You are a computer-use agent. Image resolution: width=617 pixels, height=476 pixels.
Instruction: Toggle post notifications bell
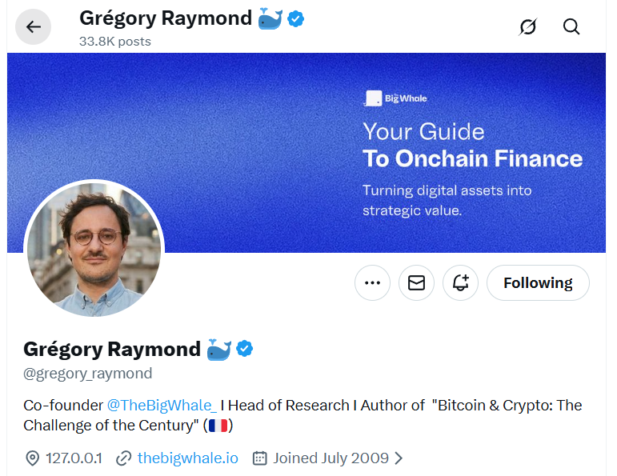[460, 282]
